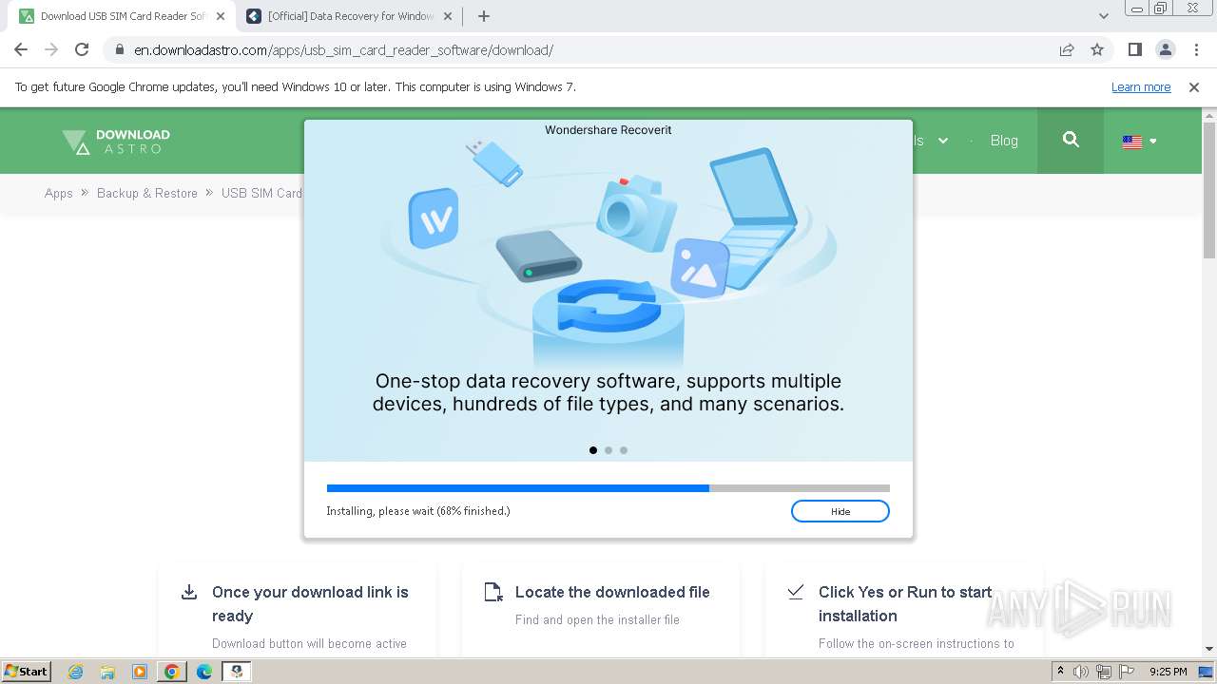Click the file icon beside Locate the downloaded file
Viewport: 1217px width, 684px height.
pyautogui.click(x=493, y=592)
